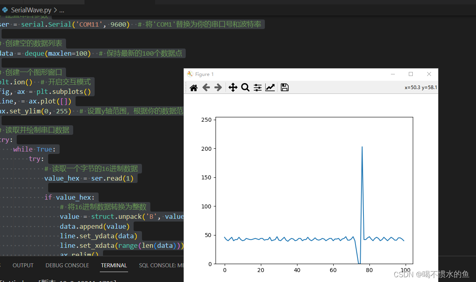476x282 pixels.
Task: Click the 'while True:' line
Action: [x=34, y=149]
